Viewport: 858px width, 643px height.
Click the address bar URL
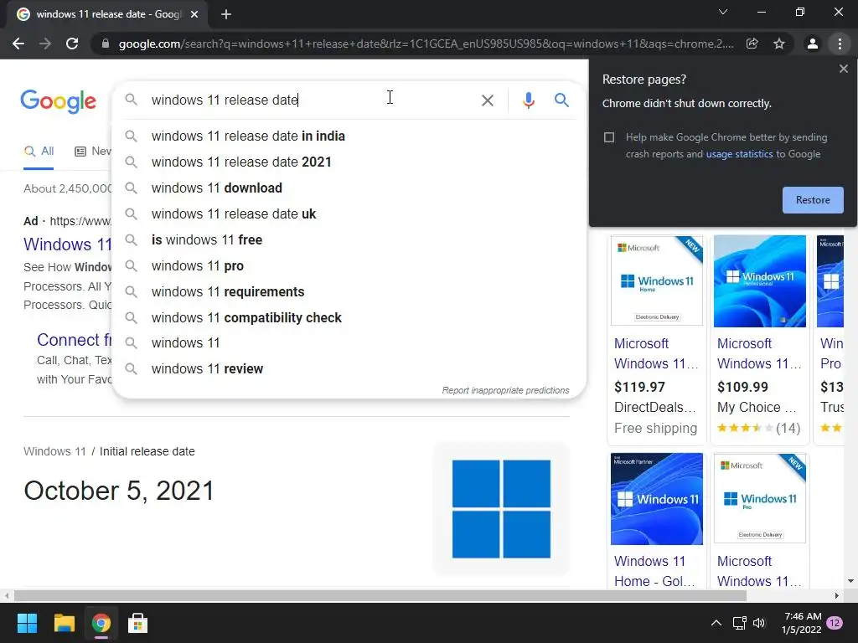(426, 44)
